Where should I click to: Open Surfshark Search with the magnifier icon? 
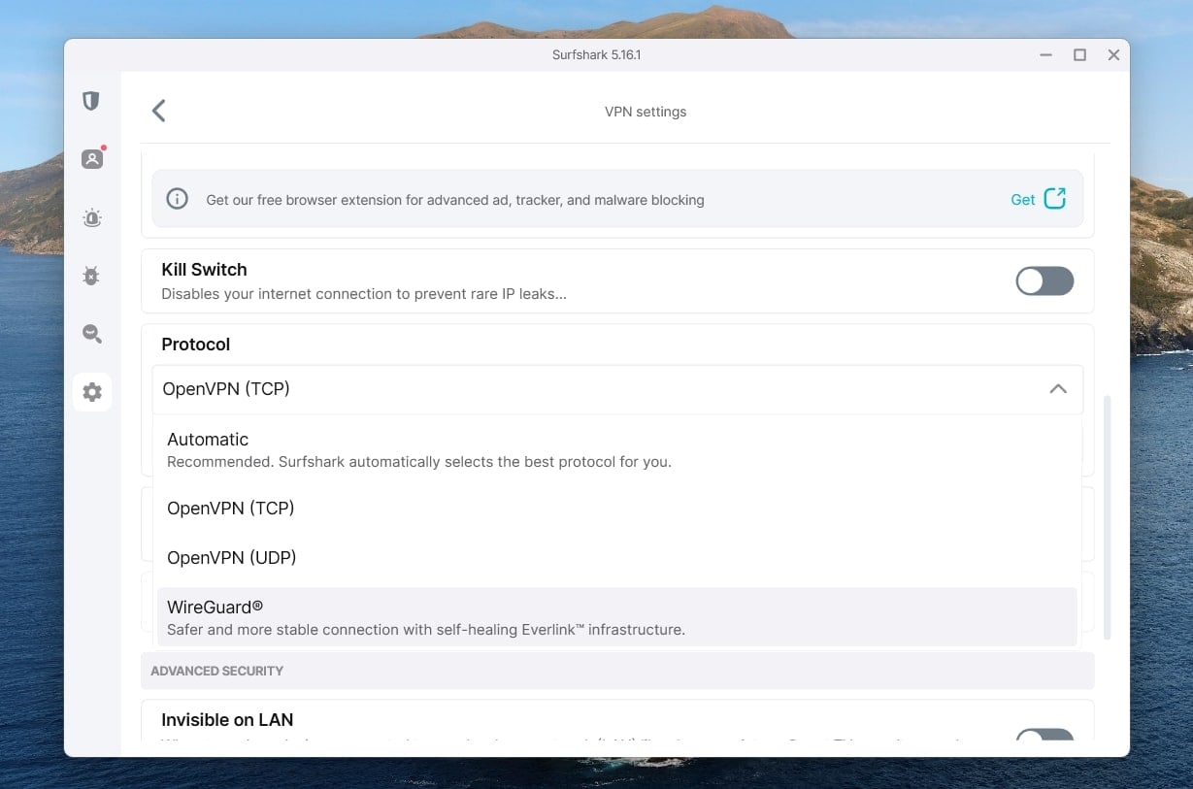click(x=91, y=334)
